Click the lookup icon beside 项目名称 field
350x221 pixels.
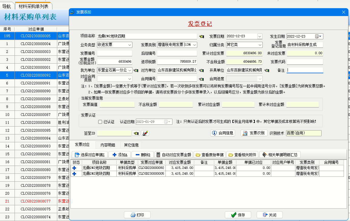coord(202,37)
